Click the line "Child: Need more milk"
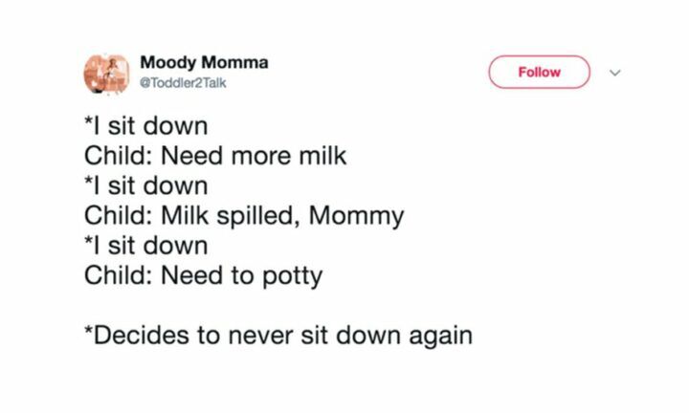The width and height of the screenshot is (689, 413). 215,156
